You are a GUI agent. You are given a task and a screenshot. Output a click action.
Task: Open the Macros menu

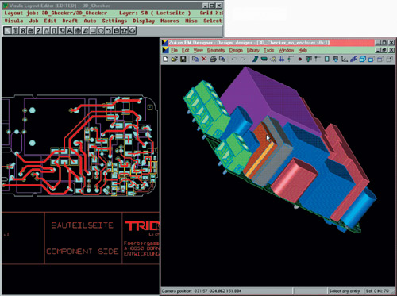point(170,21)
